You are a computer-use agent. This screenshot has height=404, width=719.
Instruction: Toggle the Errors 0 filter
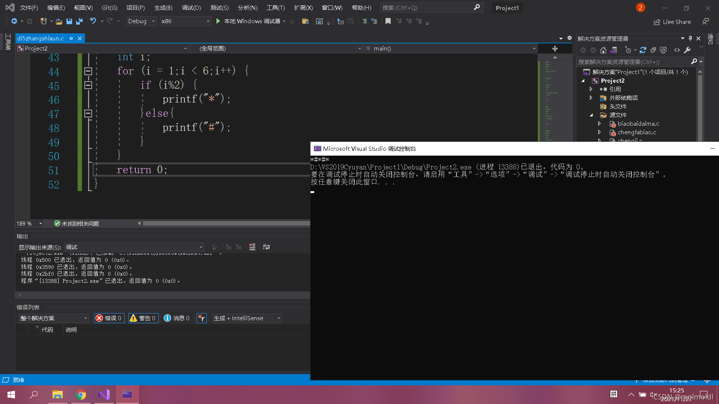pos(109,318)
